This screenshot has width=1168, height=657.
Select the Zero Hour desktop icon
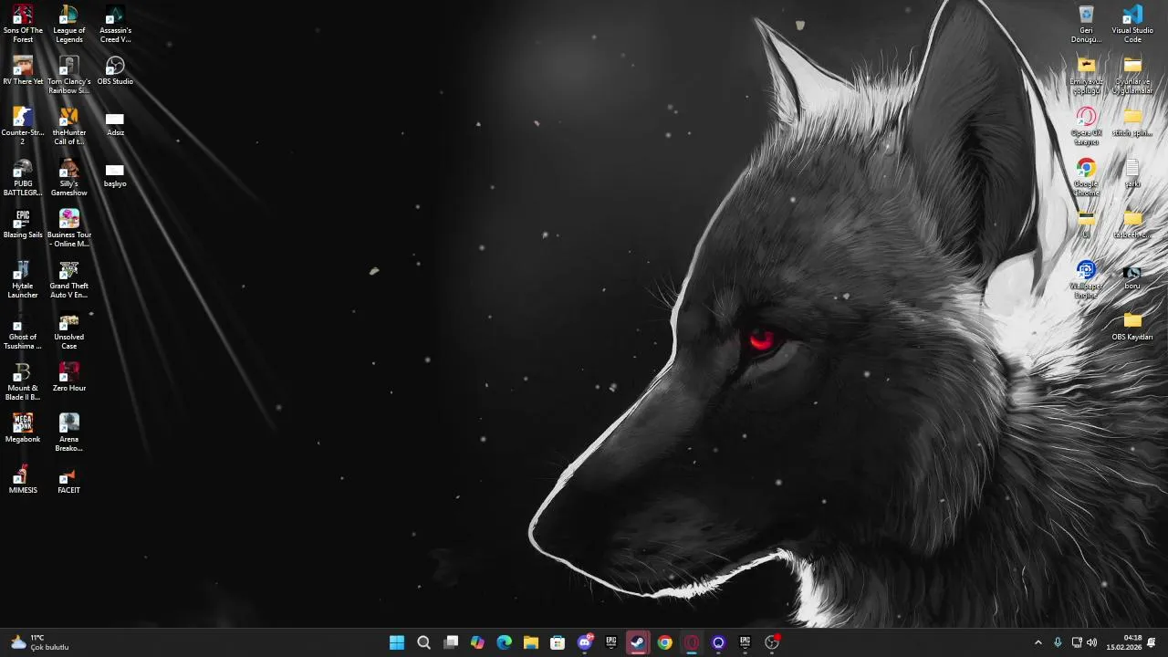[x=68, y=378]
